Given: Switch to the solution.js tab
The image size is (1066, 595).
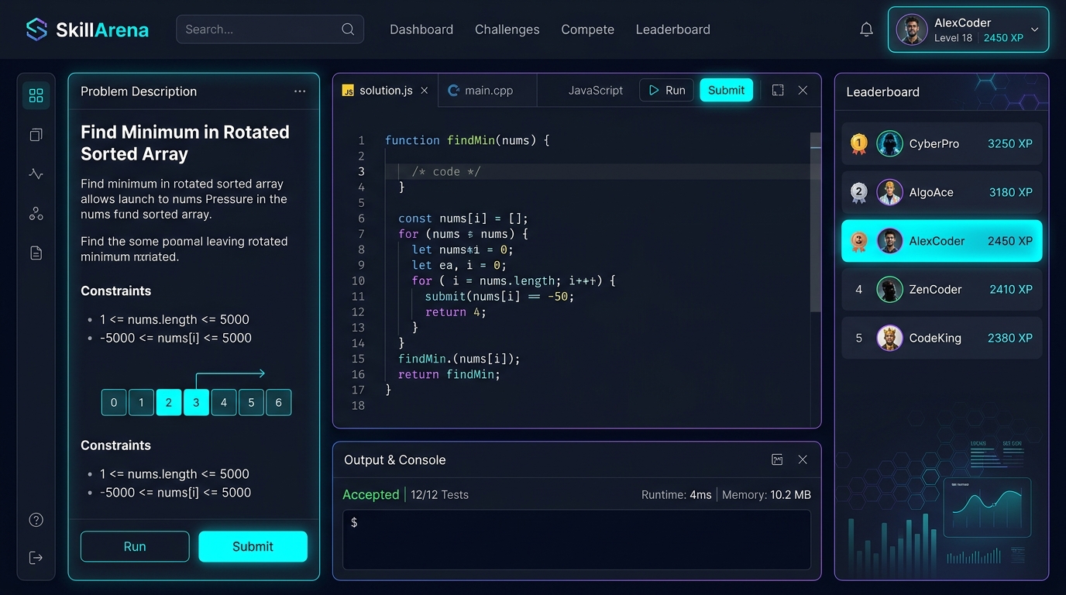Looking at the screenshot, I should (x=385, y=91).
